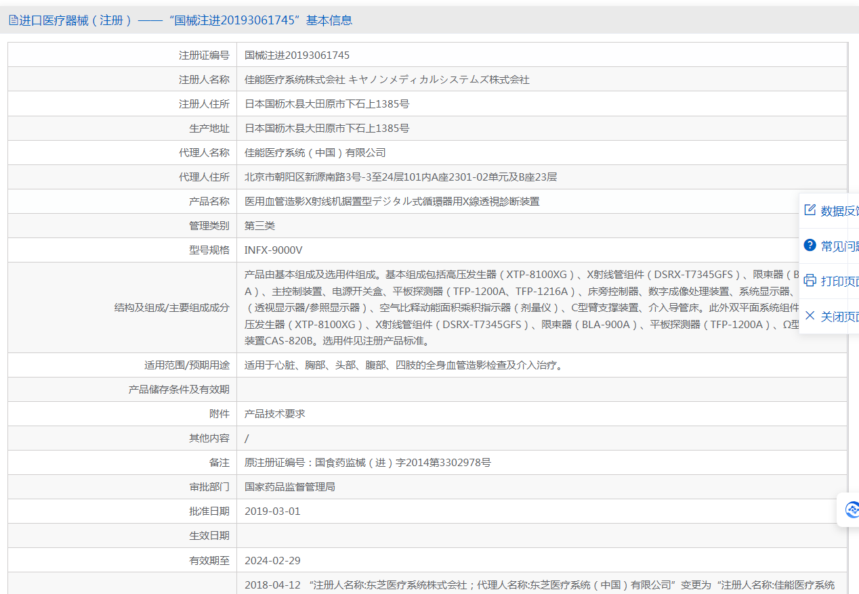
Task: Click the 产品名称 label cell
Action: [x=122, y=201]
